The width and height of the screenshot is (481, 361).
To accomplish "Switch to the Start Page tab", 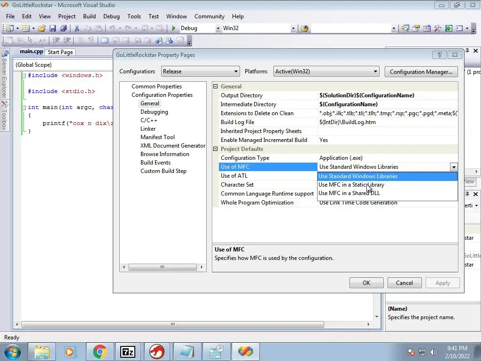I will coord(60,52).
